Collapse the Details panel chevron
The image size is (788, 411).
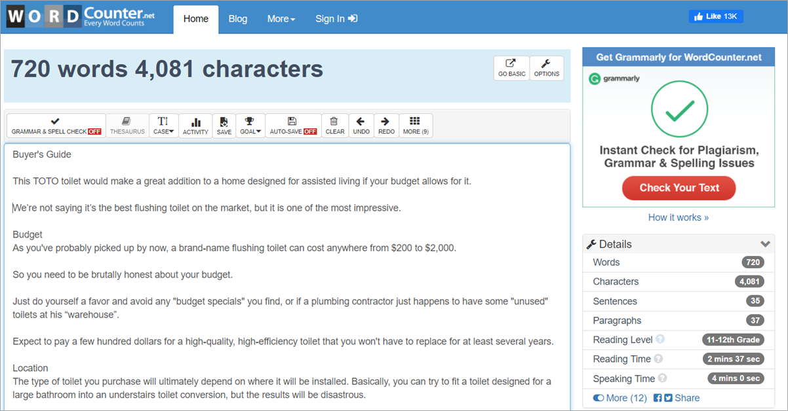click(x=765, y=244)
